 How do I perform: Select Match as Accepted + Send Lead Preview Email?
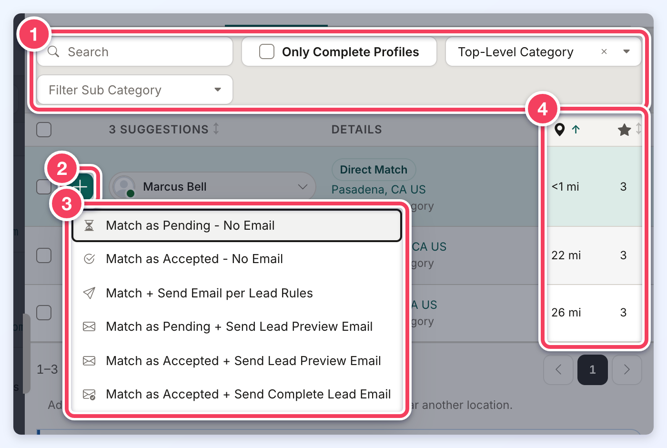(x=237, y=361)
